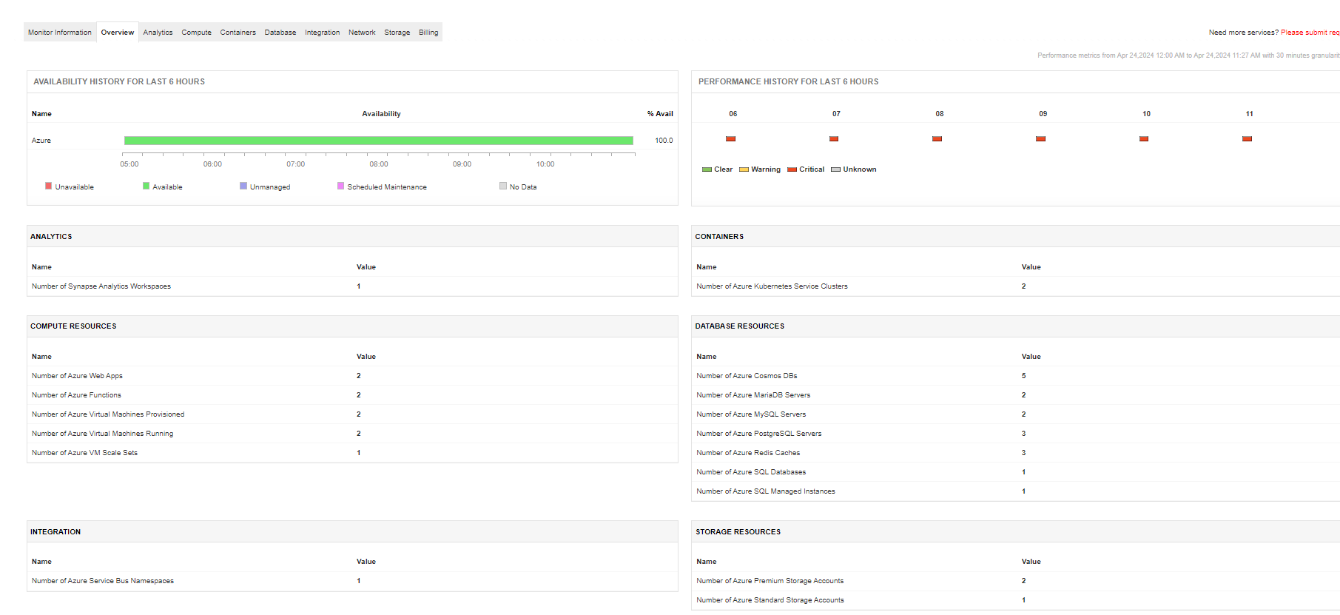
Task: Select the Database tab
Action: pyautogui.click(x=280, y=33)
